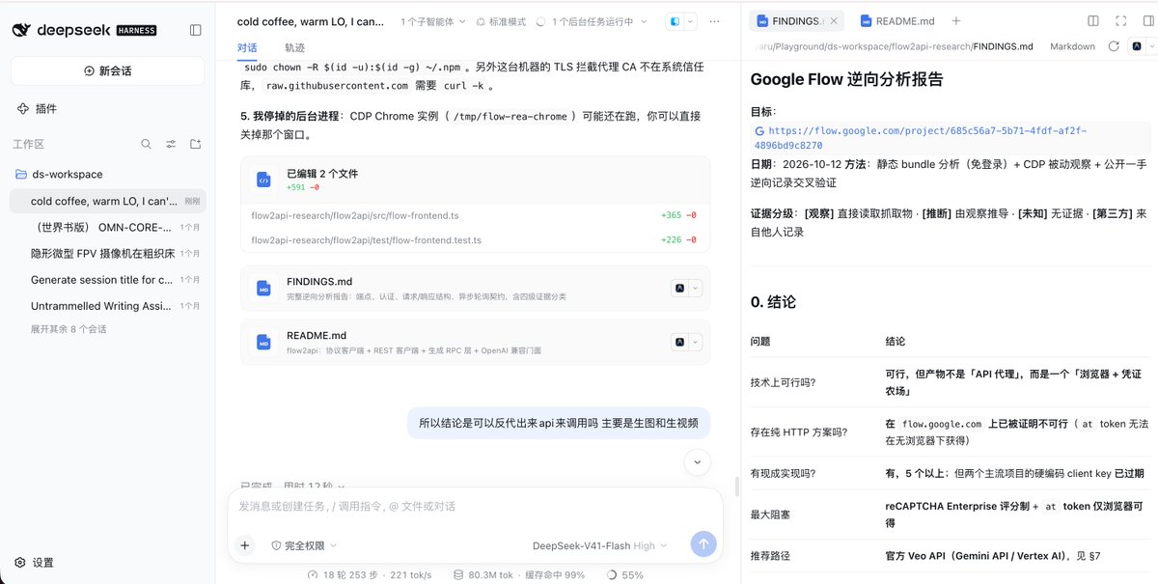
Task: Select the FINDINGS.md editor tab
Action: click(x=797, y=20)
